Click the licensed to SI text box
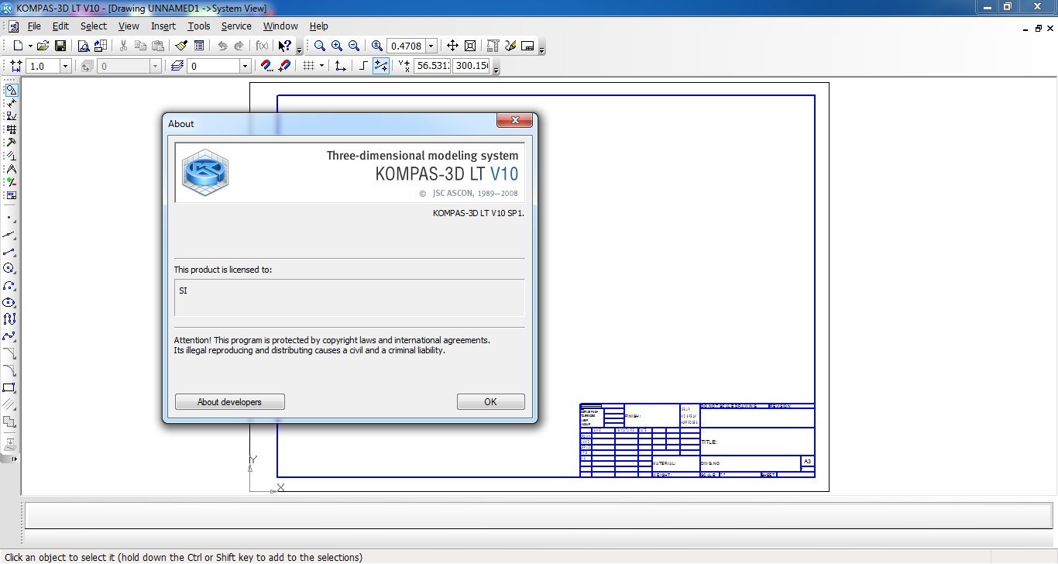 coord(349,297)
